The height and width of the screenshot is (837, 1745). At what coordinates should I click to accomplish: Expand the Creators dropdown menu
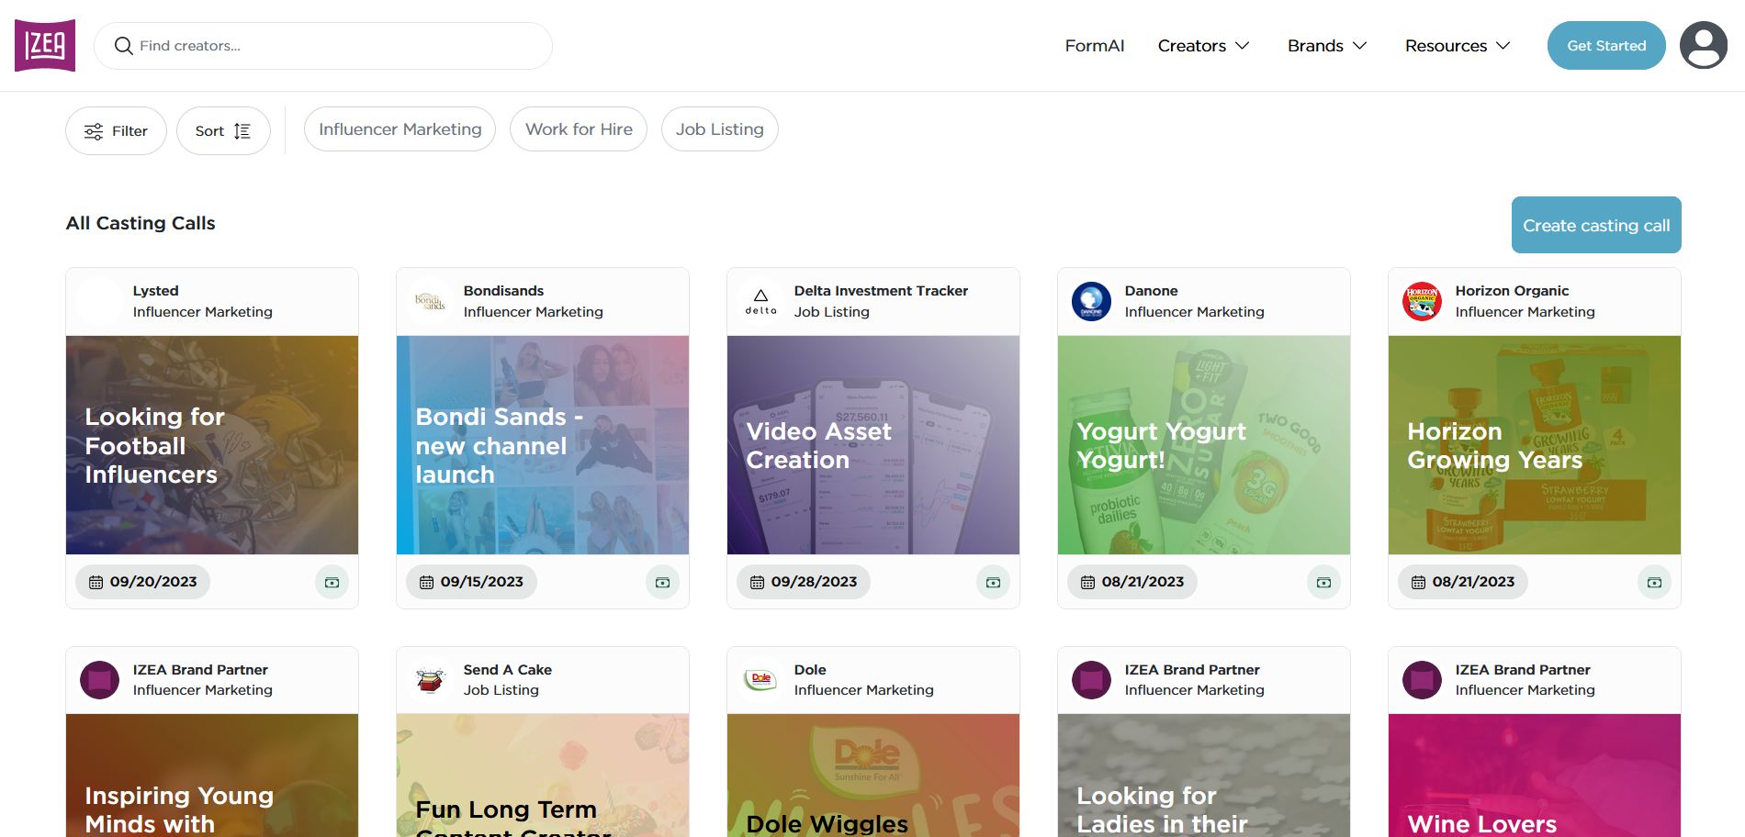(1203, 46)
